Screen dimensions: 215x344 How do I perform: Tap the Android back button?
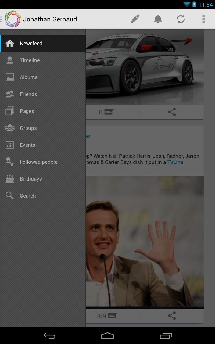[x=49, y=336]
